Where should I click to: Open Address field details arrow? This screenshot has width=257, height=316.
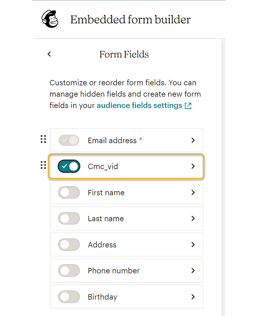193,245
